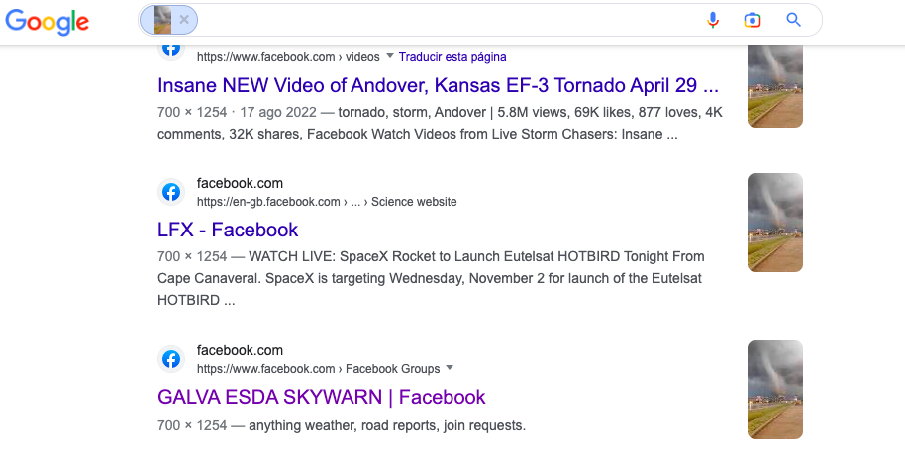This screenshot has height=464, width=905.
Task: Click the www.facebook.com › Facebook Groups URL
Action: (318, 369)
